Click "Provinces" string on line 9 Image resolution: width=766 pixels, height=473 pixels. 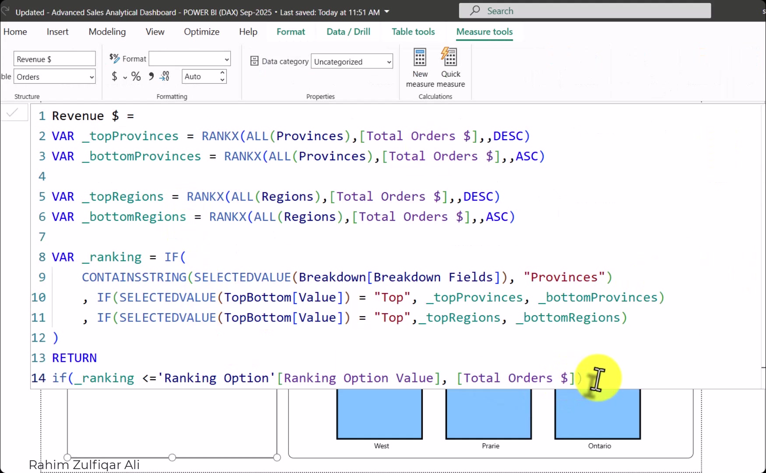click(x=564, y=277)
